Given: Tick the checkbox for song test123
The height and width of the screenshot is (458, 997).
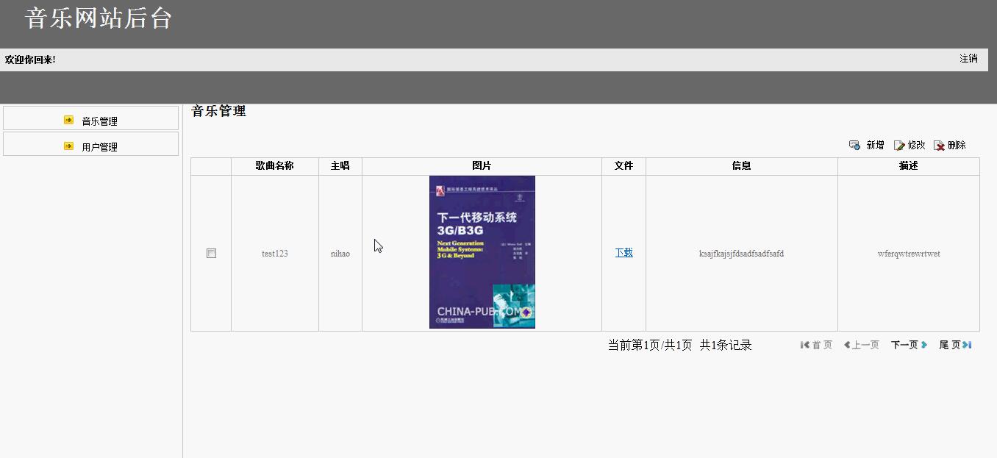Looking at the screenshot, I should pyautogui.click(x=211, y=253).
